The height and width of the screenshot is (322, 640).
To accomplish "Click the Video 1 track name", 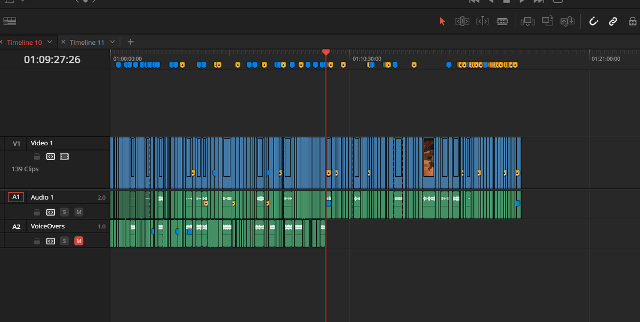I will point(42,143).
